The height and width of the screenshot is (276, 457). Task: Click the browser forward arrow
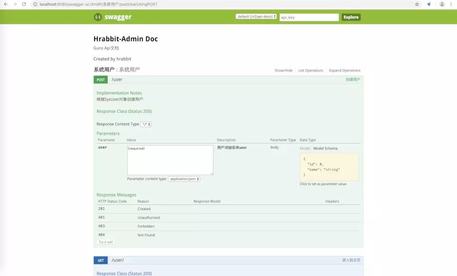[15, 4]
